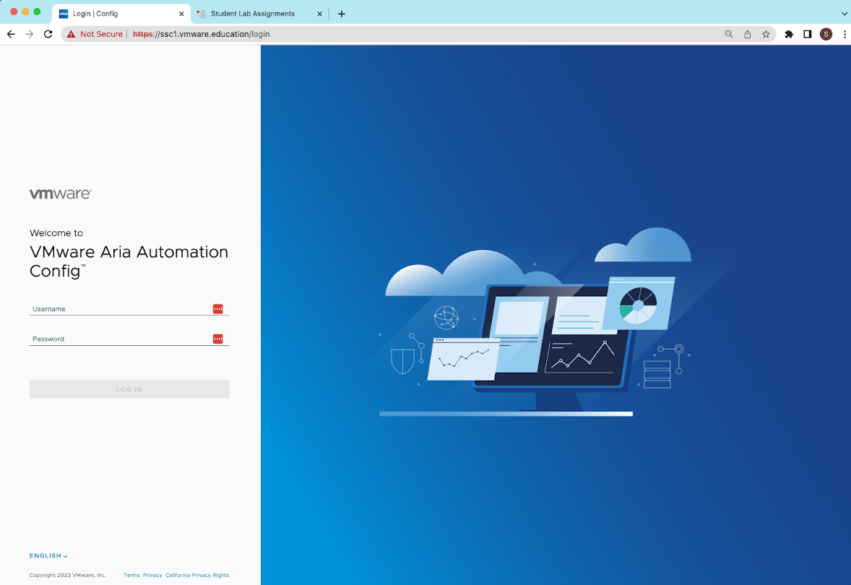This screenshot has width=851, height=585.
Task: Switch to Student Lab Assignments tab
Action: tap(252, 14)
